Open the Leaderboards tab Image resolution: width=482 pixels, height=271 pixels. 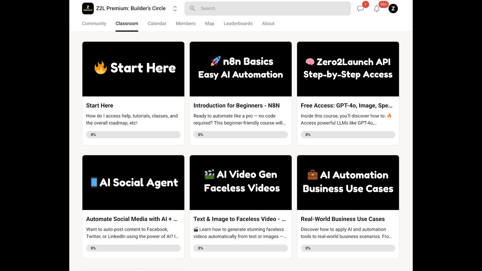click(x=238, y=23)
